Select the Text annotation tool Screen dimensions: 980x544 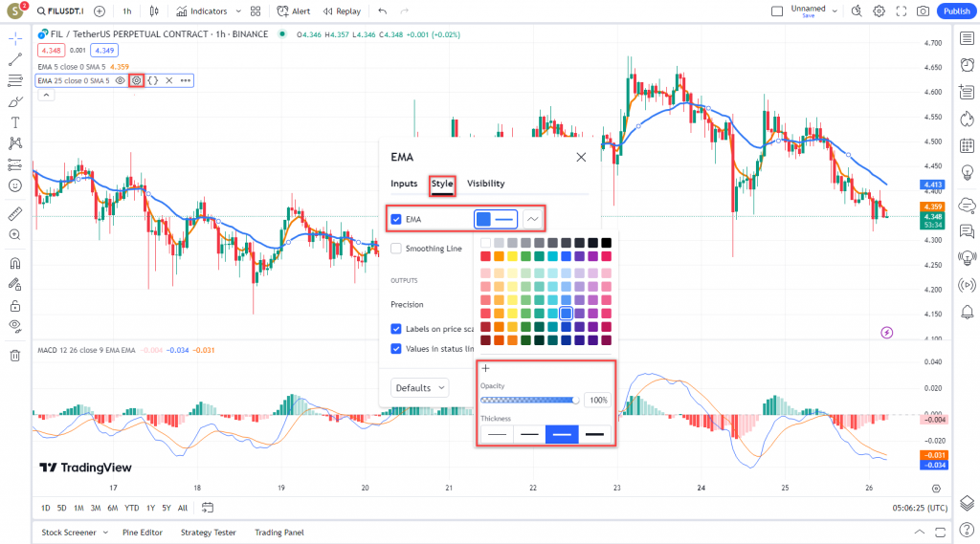(x=15, y=122)
